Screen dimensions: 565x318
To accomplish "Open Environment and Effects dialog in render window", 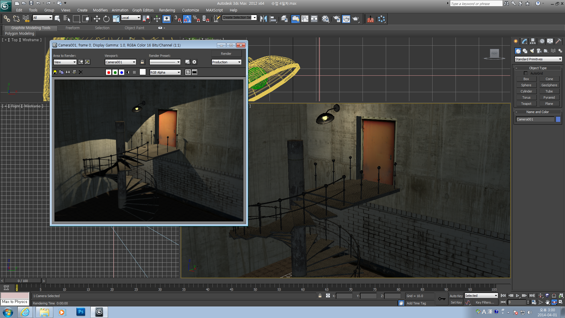I will [194, 62].
